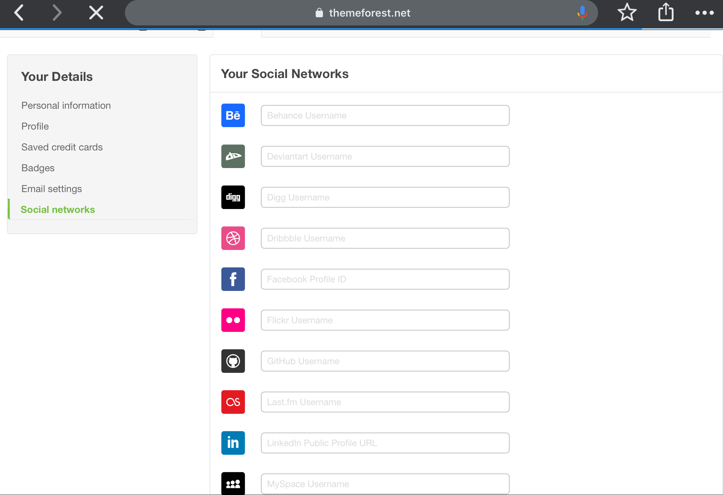
Task: Focus the Flickr Username field
Action: coord(385,320)
